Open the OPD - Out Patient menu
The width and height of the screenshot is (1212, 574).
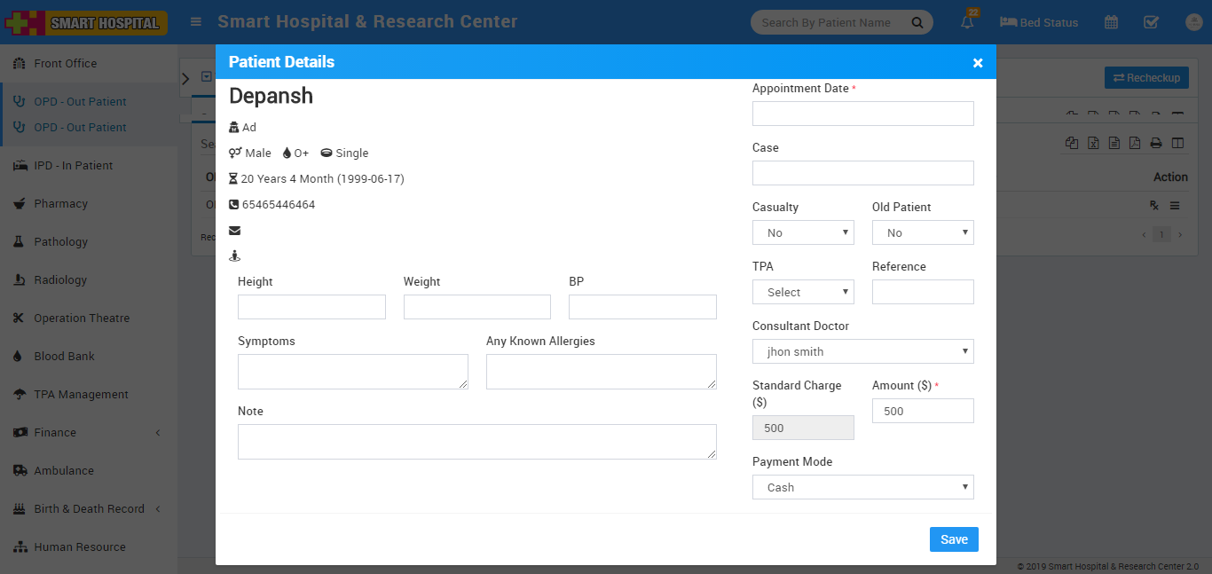78,101
